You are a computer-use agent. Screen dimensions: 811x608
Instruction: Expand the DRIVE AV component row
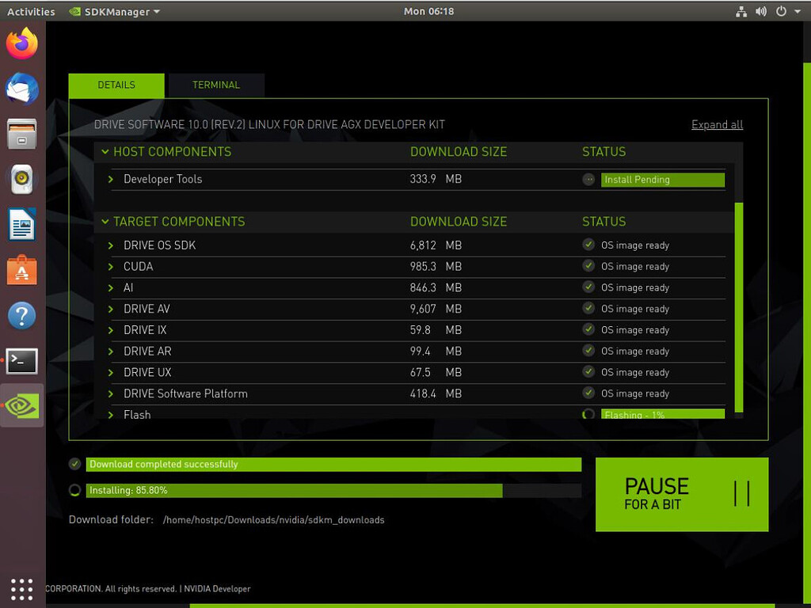(111, 309)
